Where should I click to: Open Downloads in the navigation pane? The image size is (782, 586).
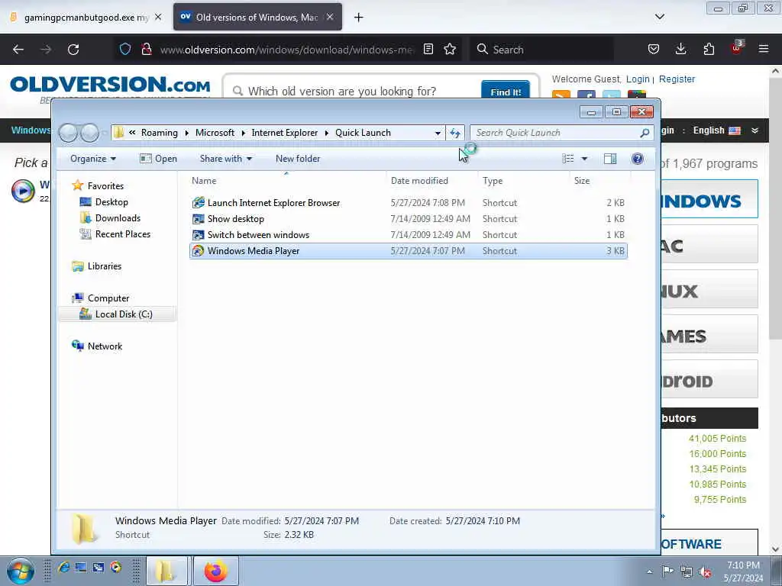pyautogui.click(x=118, y=217)
